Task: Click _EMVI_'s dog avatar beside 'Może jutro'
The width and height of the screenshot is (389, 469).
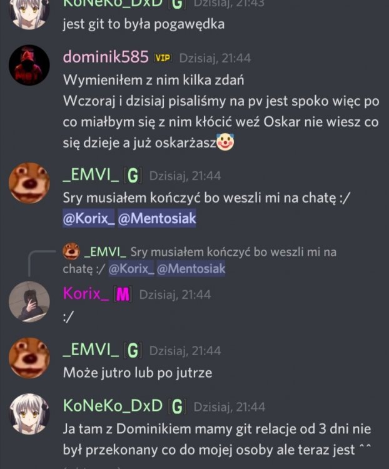Action: coord(29,358)
